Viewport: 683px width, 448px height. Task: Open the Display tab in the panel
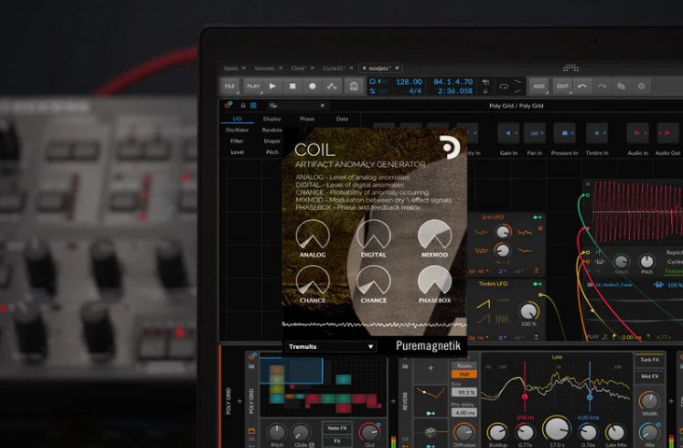tap(272, 119)
